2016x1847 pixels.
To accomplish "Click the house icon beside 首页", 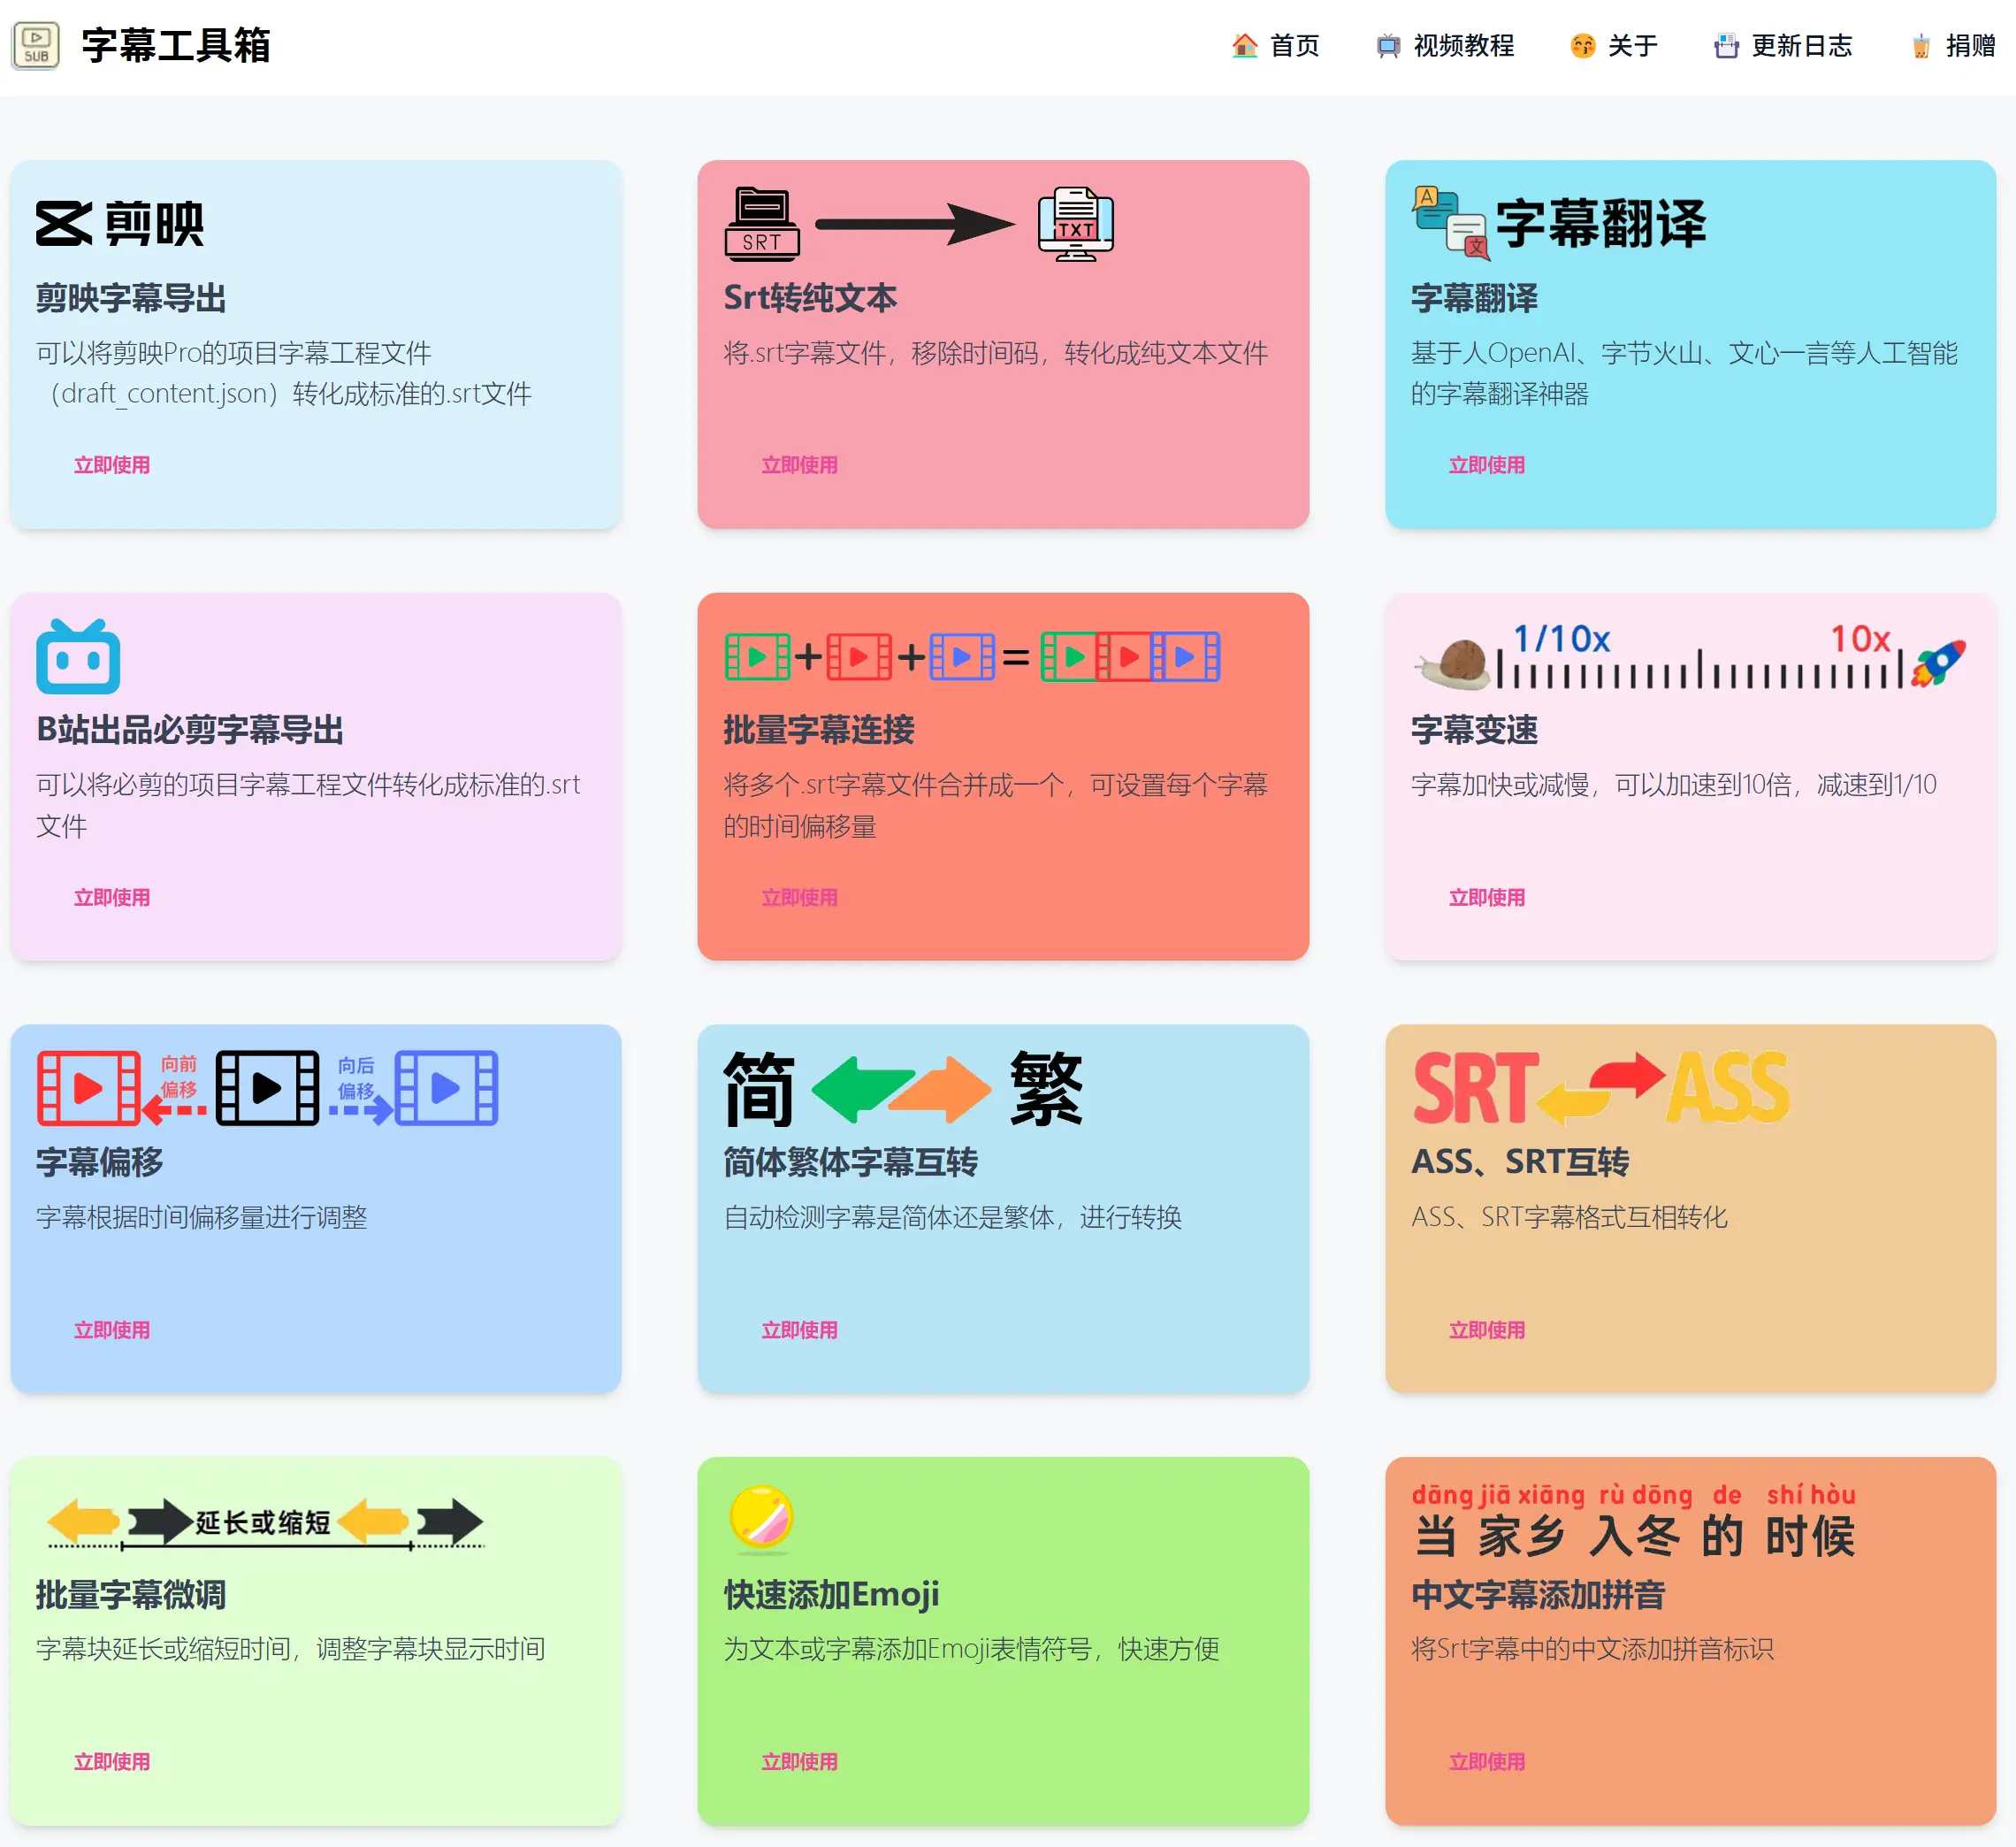I will 1245,46.
